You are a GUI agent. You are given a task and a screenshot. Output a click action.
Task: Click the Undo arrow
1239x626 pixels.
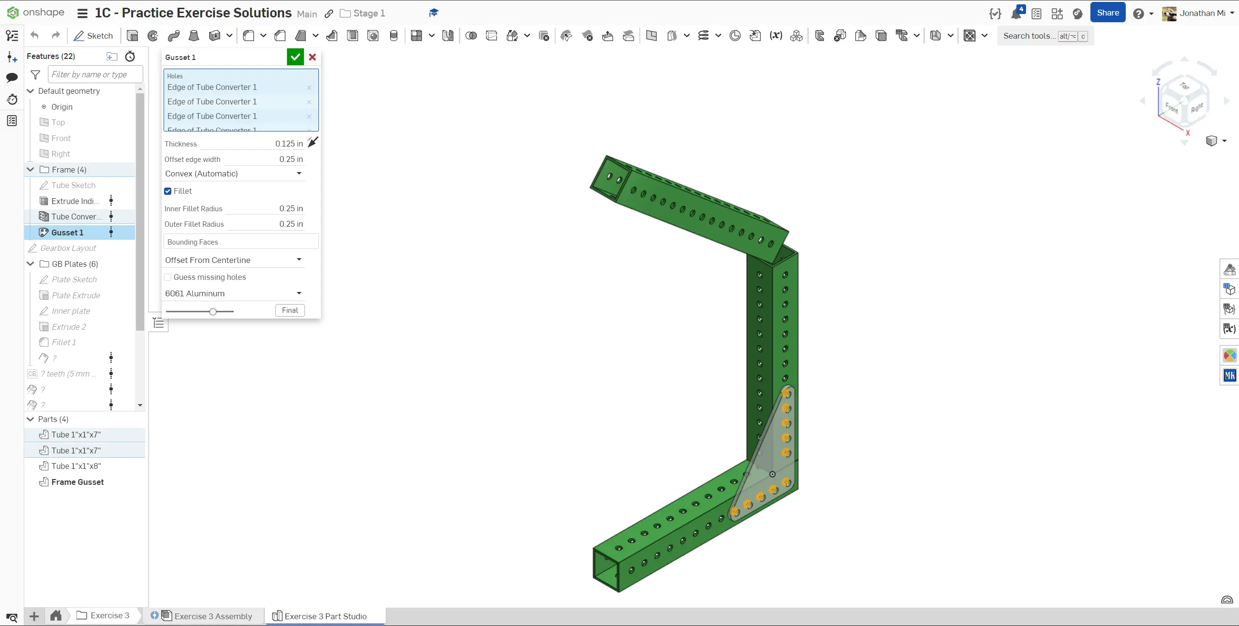(34, 35)
